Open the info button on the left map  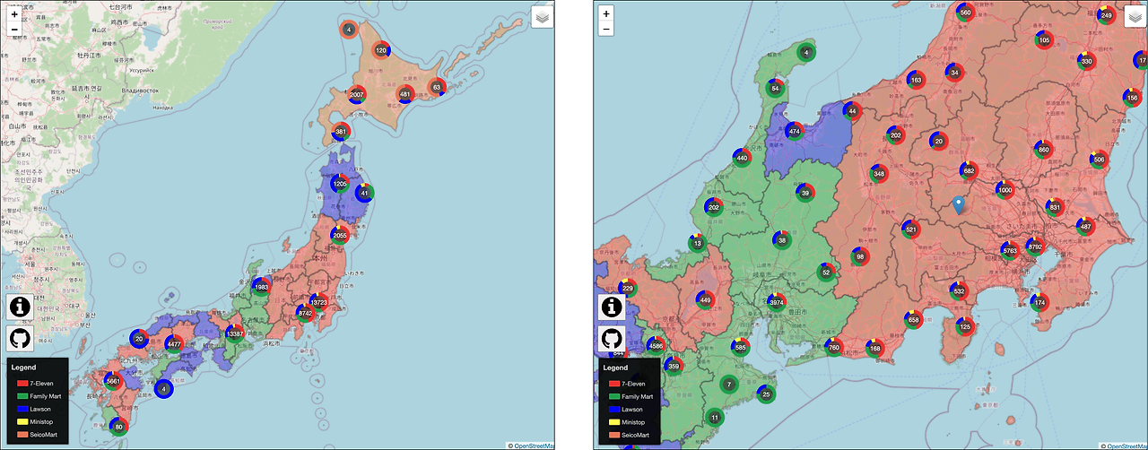pyautogui.click(x=20, y=307)
